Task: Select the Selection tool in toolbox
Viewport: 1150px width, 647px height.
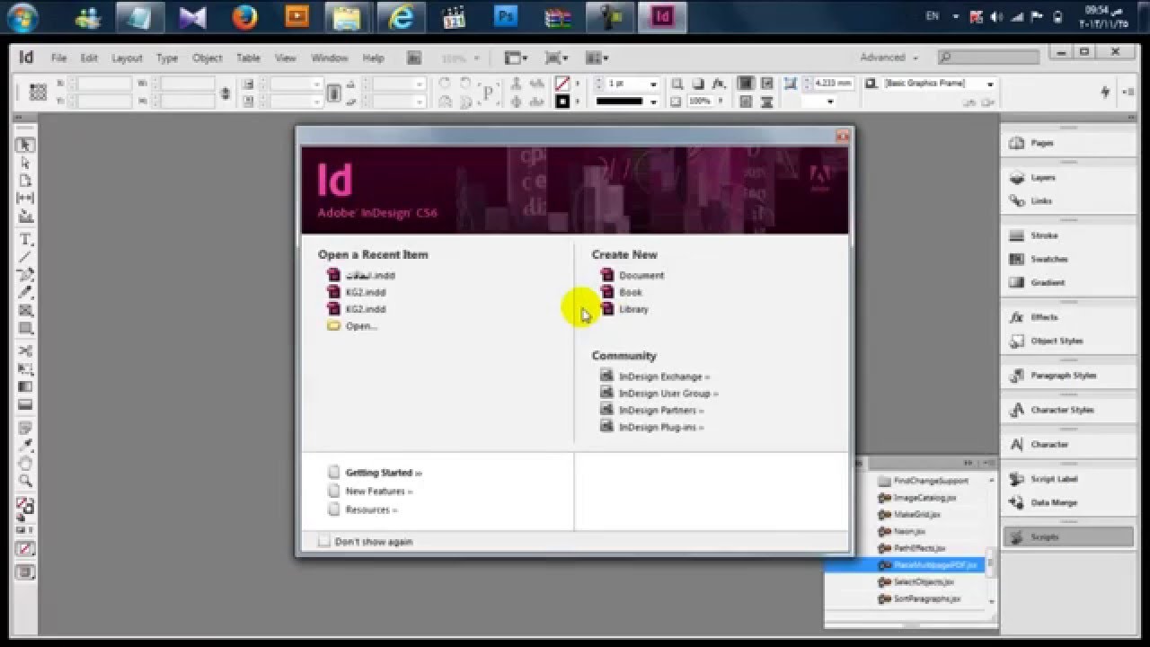Action: pos(25,145)
